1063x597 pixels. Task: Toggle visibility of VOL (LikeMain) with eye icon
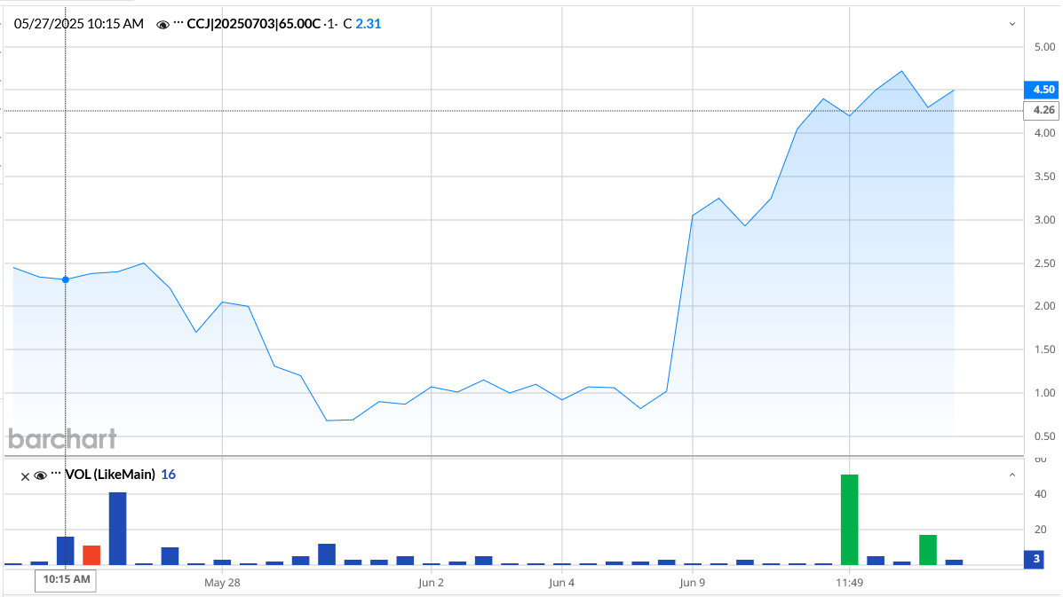click(x=40, y=475)
